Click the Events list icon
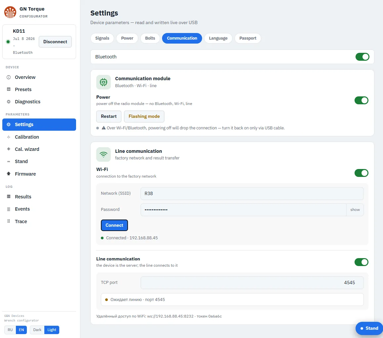Screen dimensions: 383x338 pyautogui.click(x=9, y=209)
